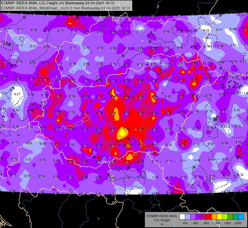Click the 2.02 grid value
The width and height of the screenshot is (248, 228).
[x=197, y=144]
